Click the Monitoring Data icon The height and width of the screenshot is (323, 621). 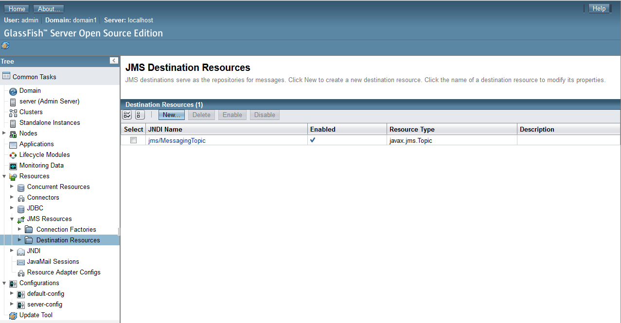pos(13,166)
